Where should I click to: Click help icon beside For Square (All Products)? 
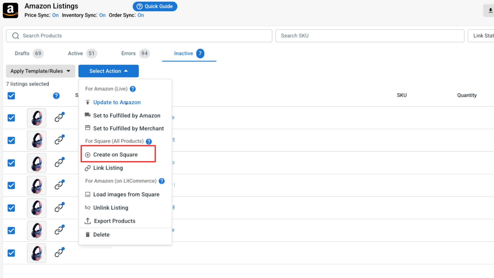(149, 141)
